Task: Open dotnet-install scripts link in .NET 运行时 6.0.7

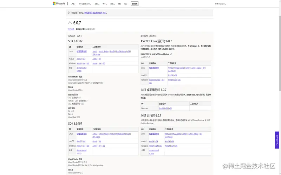Action: (x=154, y=152)
